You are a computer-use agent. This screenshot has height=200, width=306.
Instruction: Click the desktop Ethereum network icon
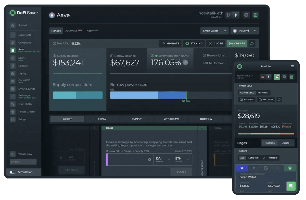click(x=236, y=15)
